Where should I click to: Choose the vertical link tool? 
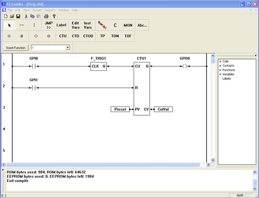(x=34, y=25)
